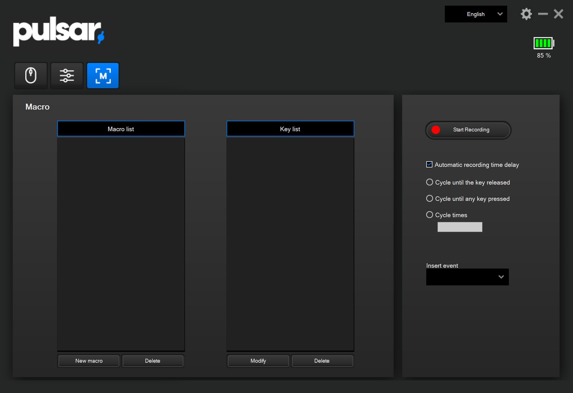
Task: Click the battery level icon
Action: pos(544,43)
